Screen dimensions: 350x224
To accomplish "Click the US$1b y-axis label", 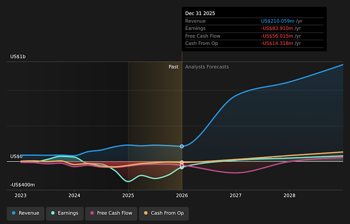I will click(x=18, y=57).
